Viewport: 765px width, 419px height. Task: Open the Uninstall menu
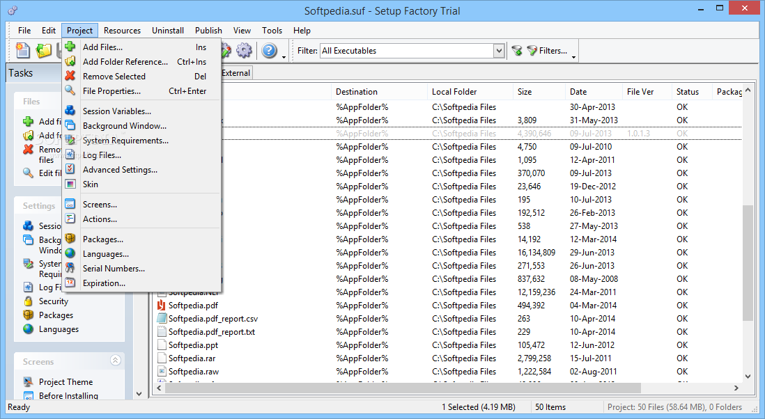coord(168,30)
